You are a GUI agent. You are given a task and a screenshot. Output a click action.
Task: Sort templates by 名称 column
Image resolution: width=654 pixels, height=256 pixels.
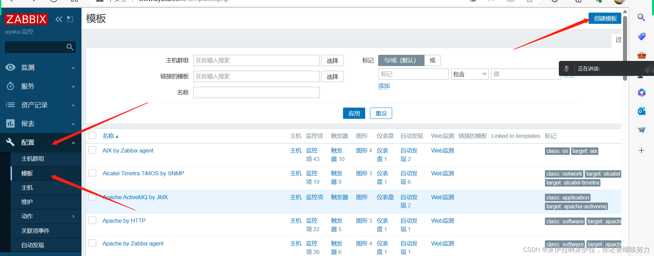coord(110,136)
